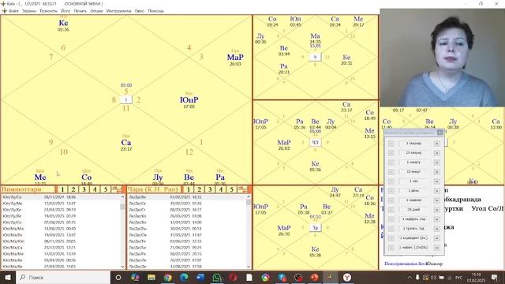Close the time-change dialog

coord(440,133)
